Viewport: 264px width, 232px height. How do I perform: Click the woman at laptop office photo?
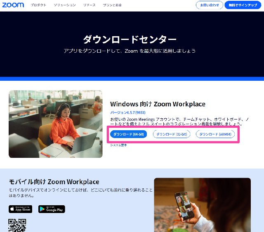[x=55, y=124]
